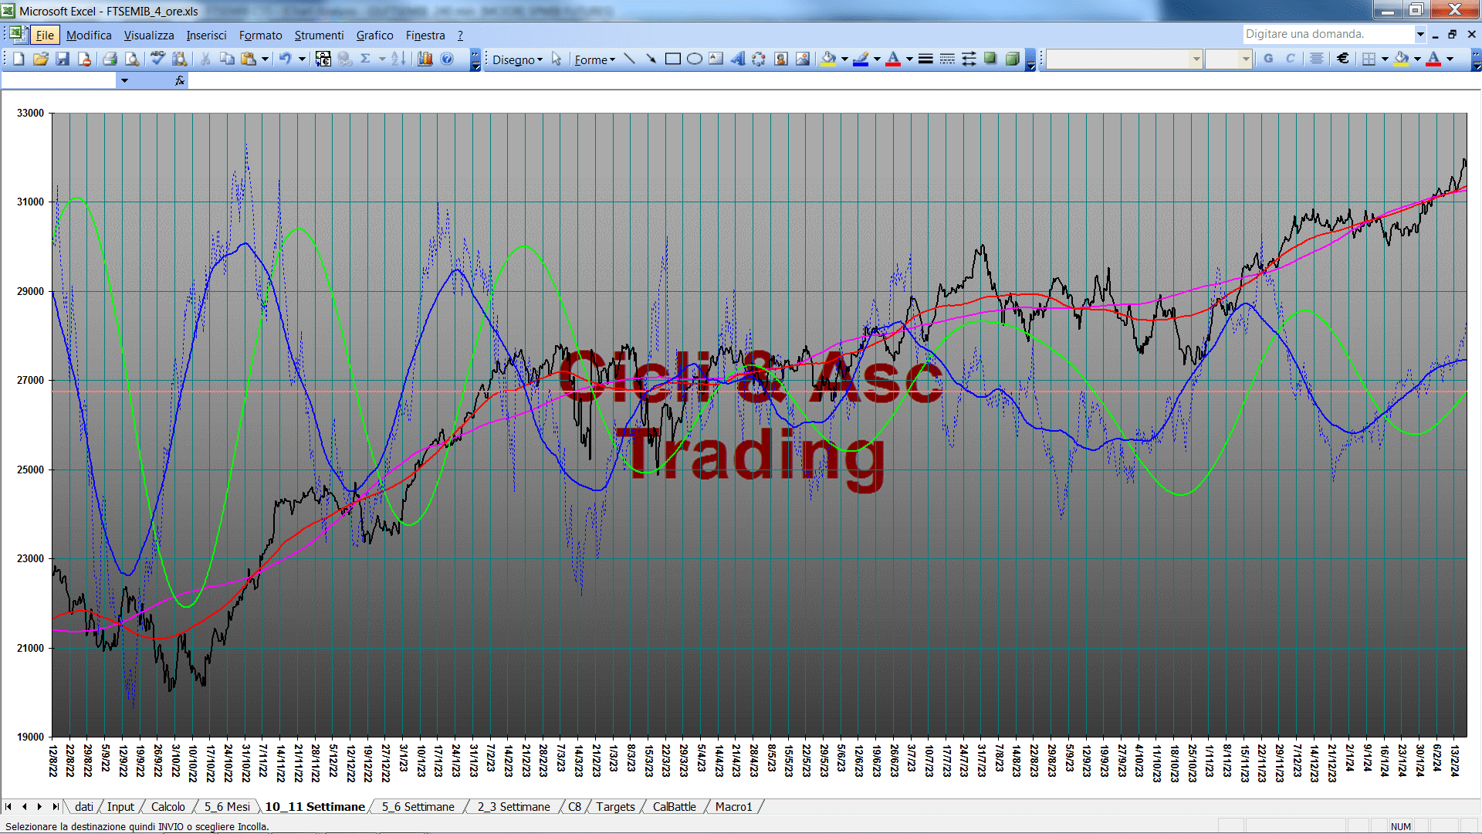Switch to the 2_3 Settimane sheet tab
This screenshot has height=834, width=1482.
pyautogui.click(x=513, y=807)
